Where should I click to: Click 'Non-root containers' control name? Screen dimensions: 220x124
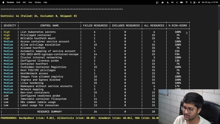click(35, 93)
